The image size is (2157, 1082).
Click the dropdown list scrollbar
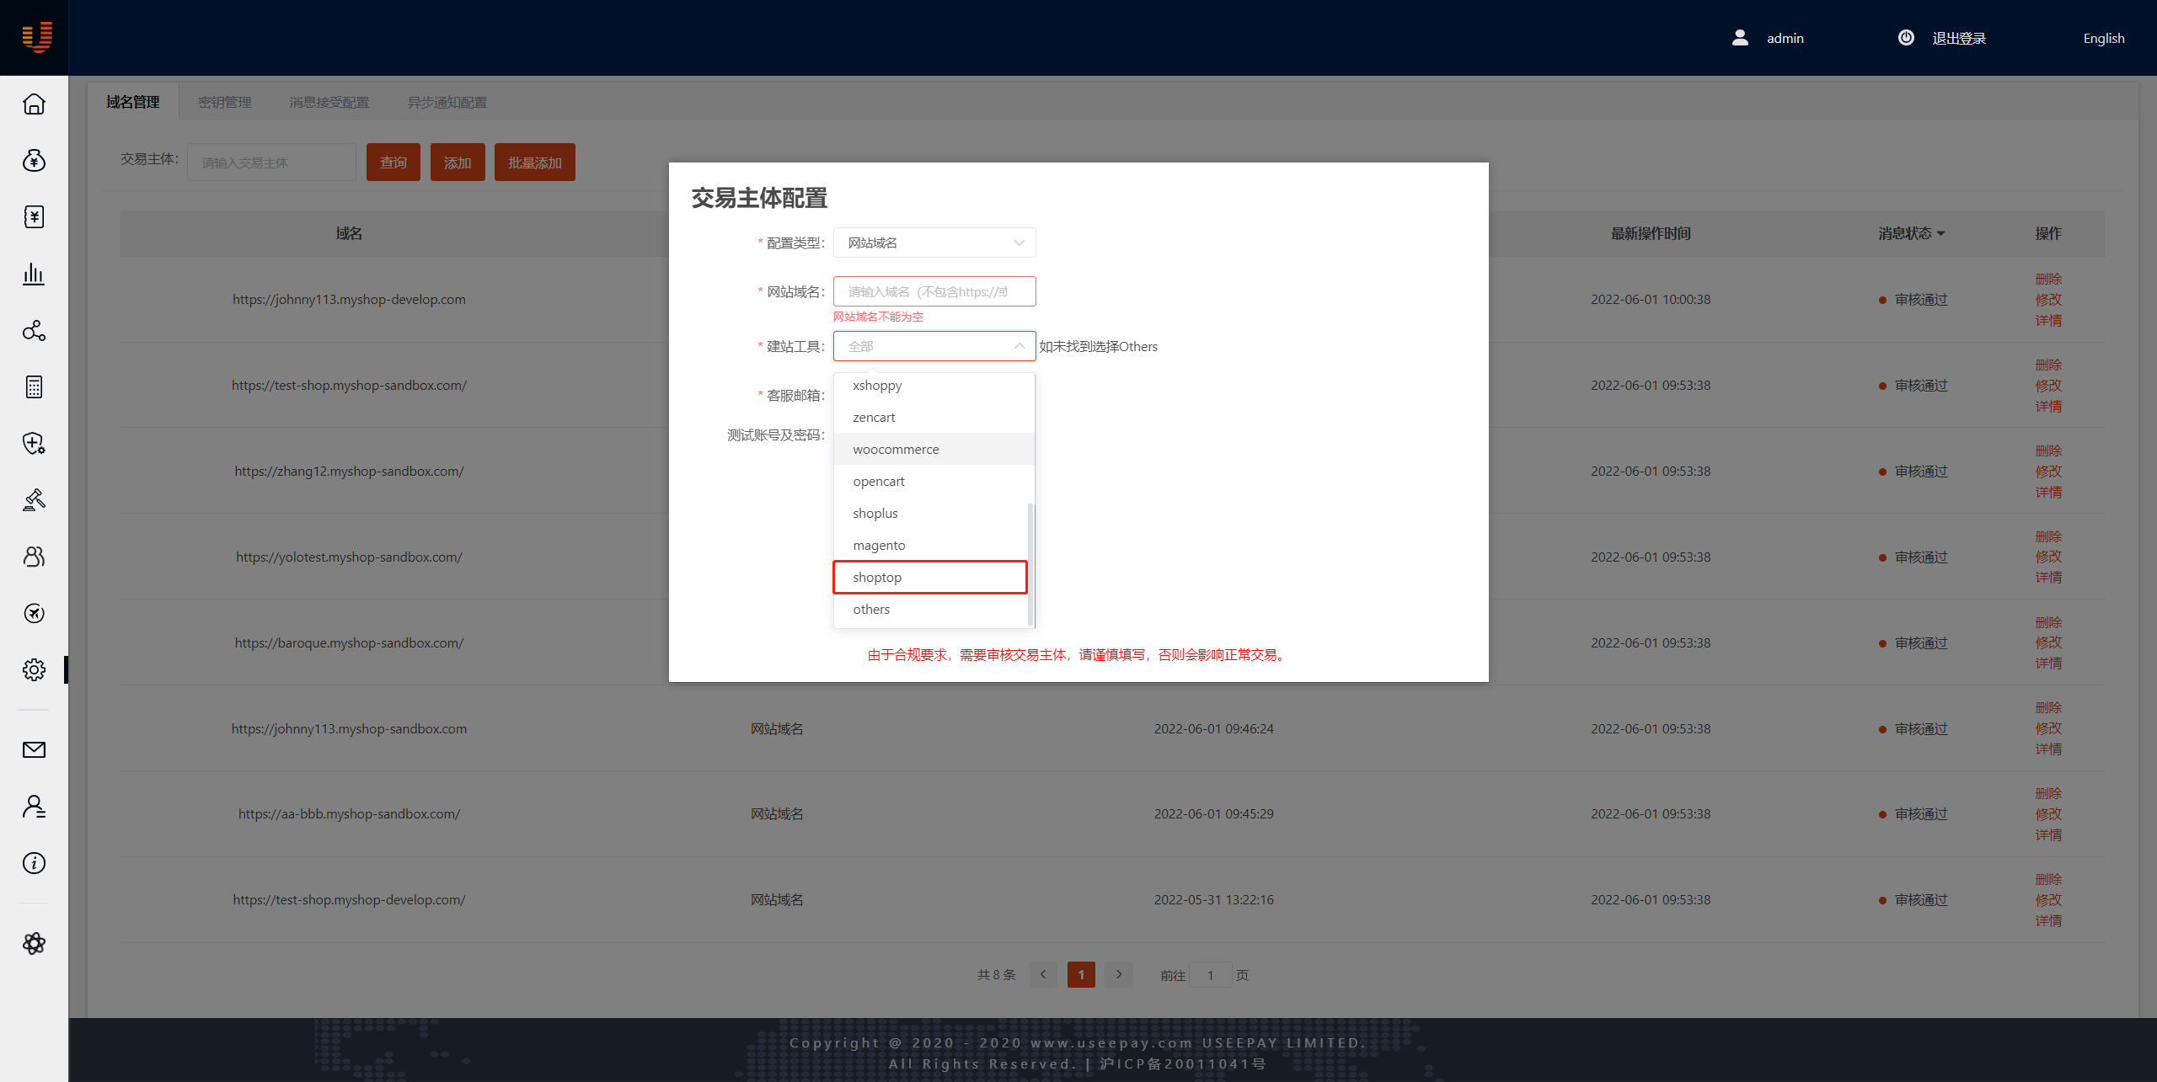pos(1030,564)
